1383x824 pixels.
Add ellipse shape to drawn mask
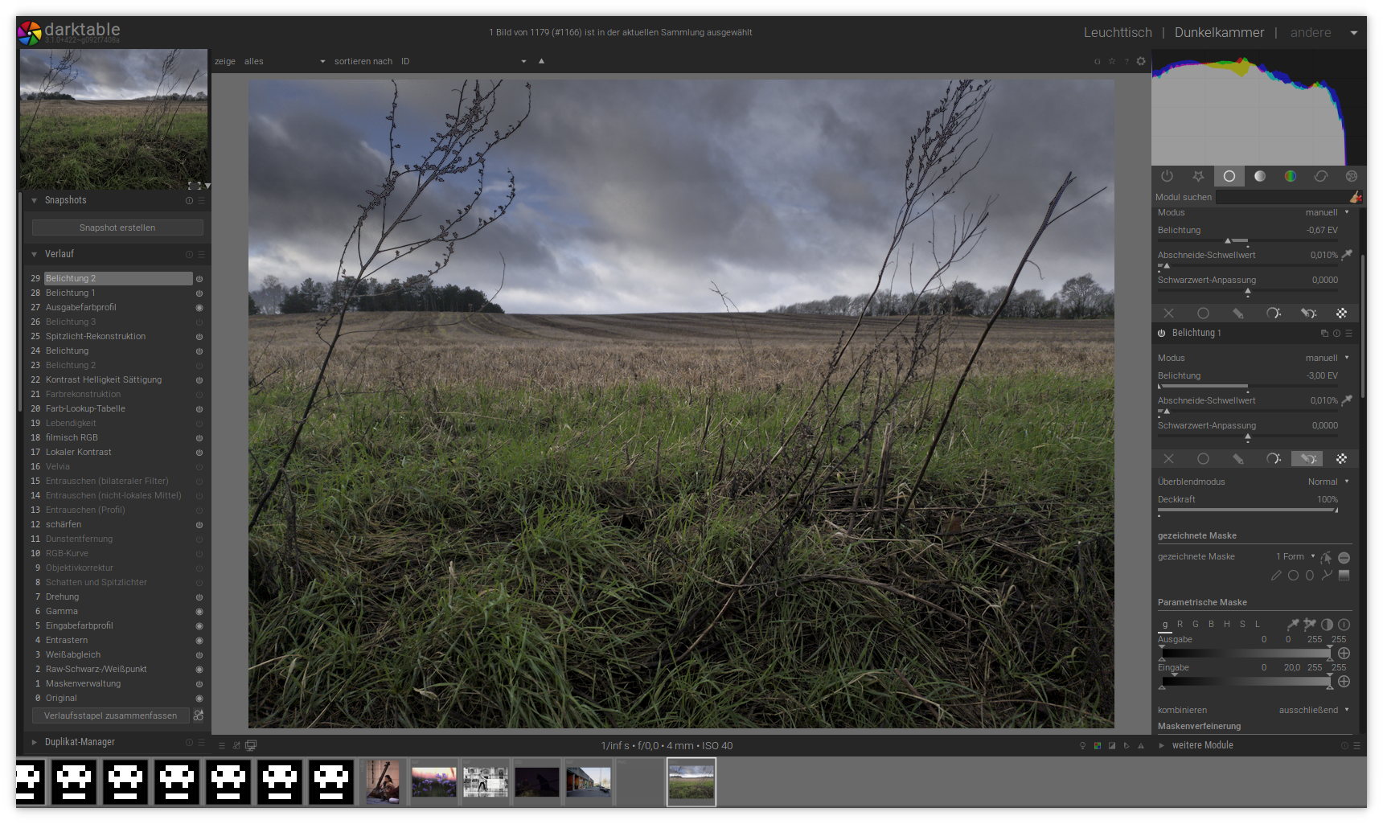coord(1310,576)
